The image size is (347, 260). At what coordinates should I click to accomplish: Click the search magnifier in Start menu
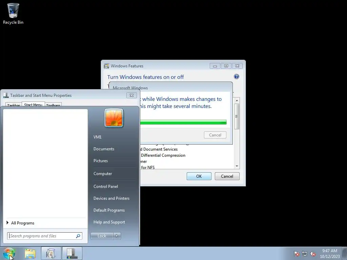(78, 236)
